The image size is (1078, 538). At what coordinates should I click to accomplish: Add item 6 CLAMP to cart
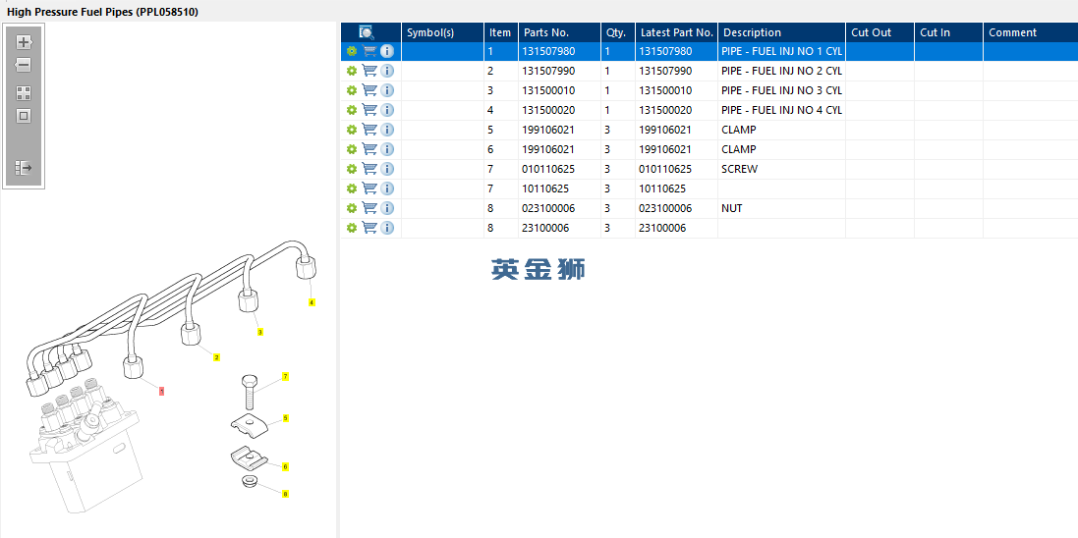[x=369, y=149]
